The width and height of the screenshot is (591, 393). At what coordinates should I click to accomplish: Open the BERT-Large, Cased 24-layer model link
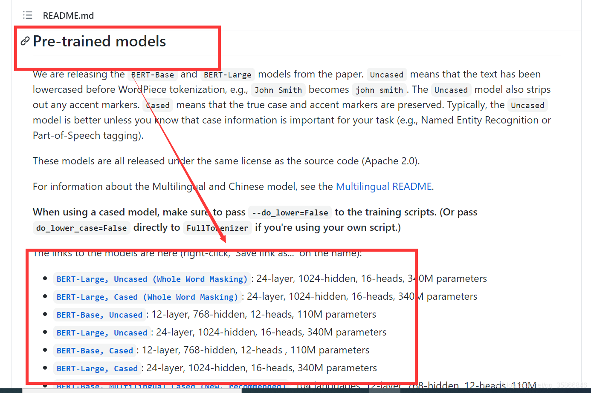(x=97, y=368)
